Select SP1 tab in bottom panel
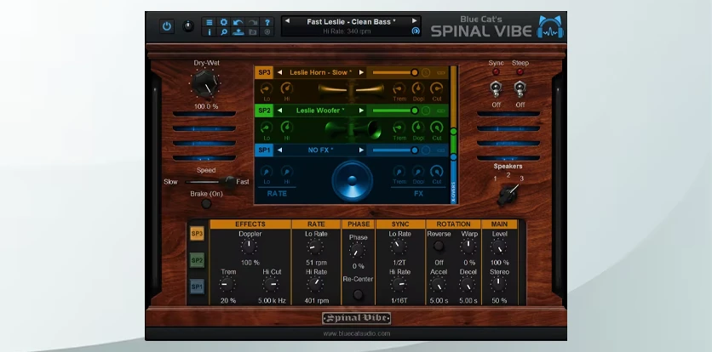The height and width of the screenshot is (352, 712). coord(197,287)
